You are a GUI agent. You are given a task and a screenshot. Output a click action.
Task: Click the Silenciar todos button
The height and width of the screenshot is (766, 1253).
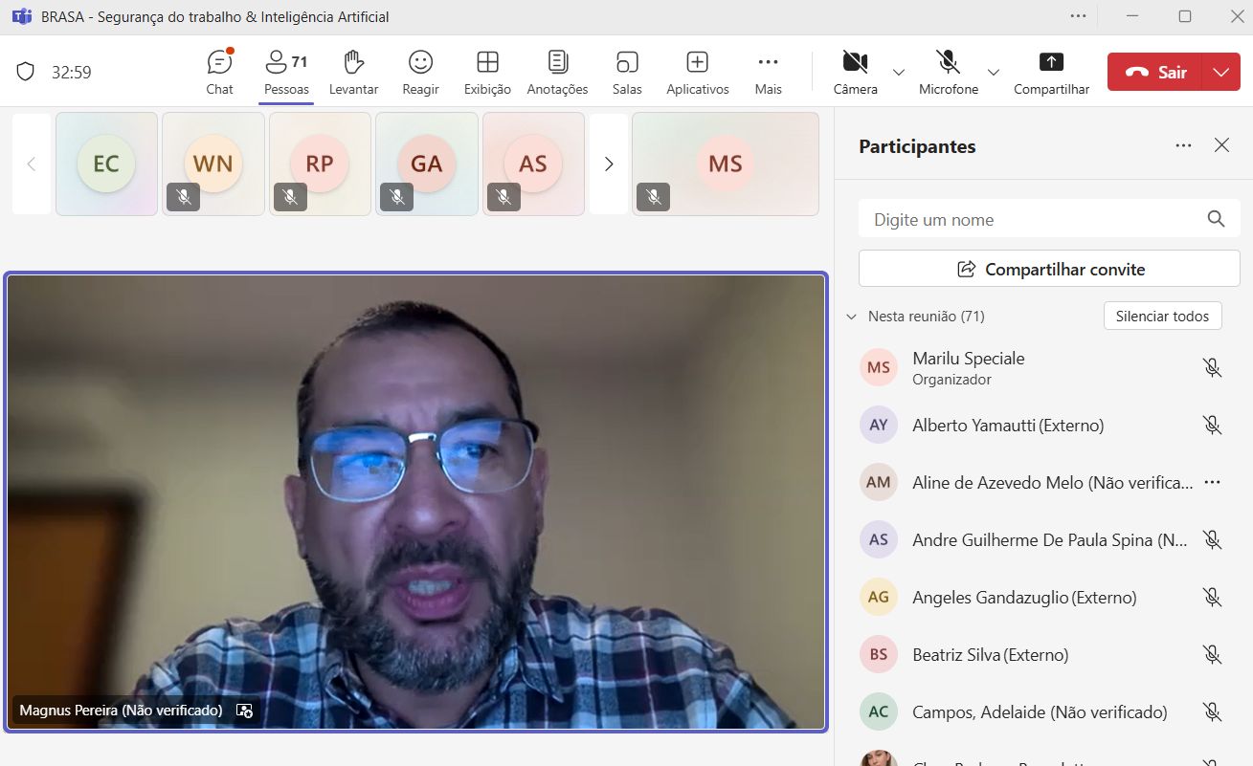(x=1162, y=317)
